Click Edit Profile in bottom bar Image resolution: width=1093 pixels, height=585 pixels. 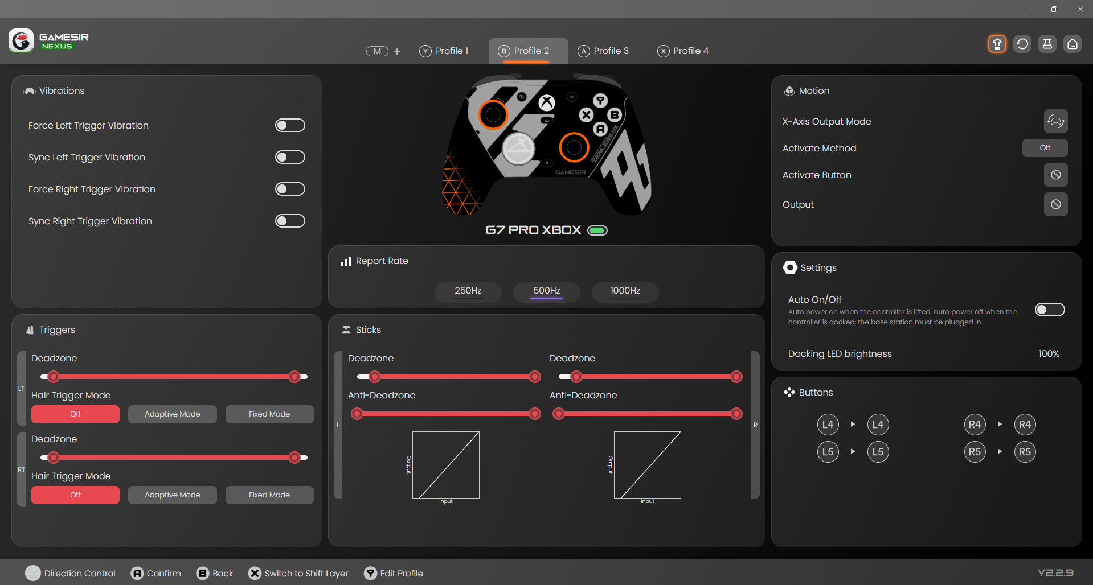click(x=394, y=573)
